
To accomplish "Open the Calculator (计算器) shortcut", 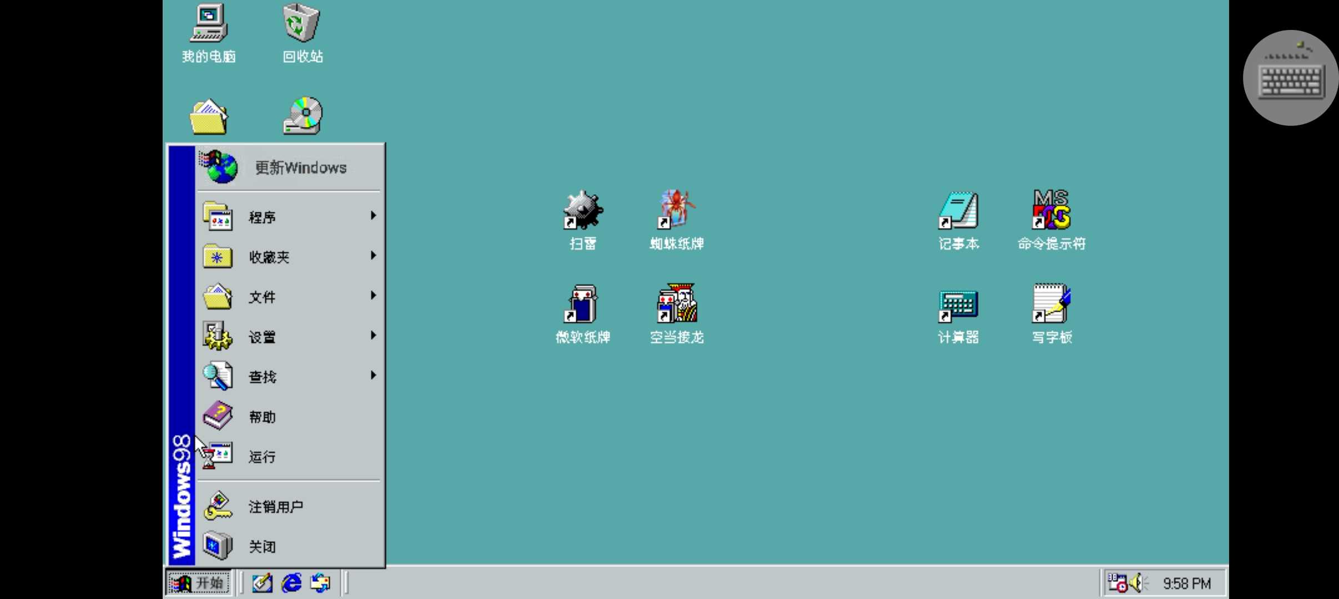I will (x=958, y=316).
